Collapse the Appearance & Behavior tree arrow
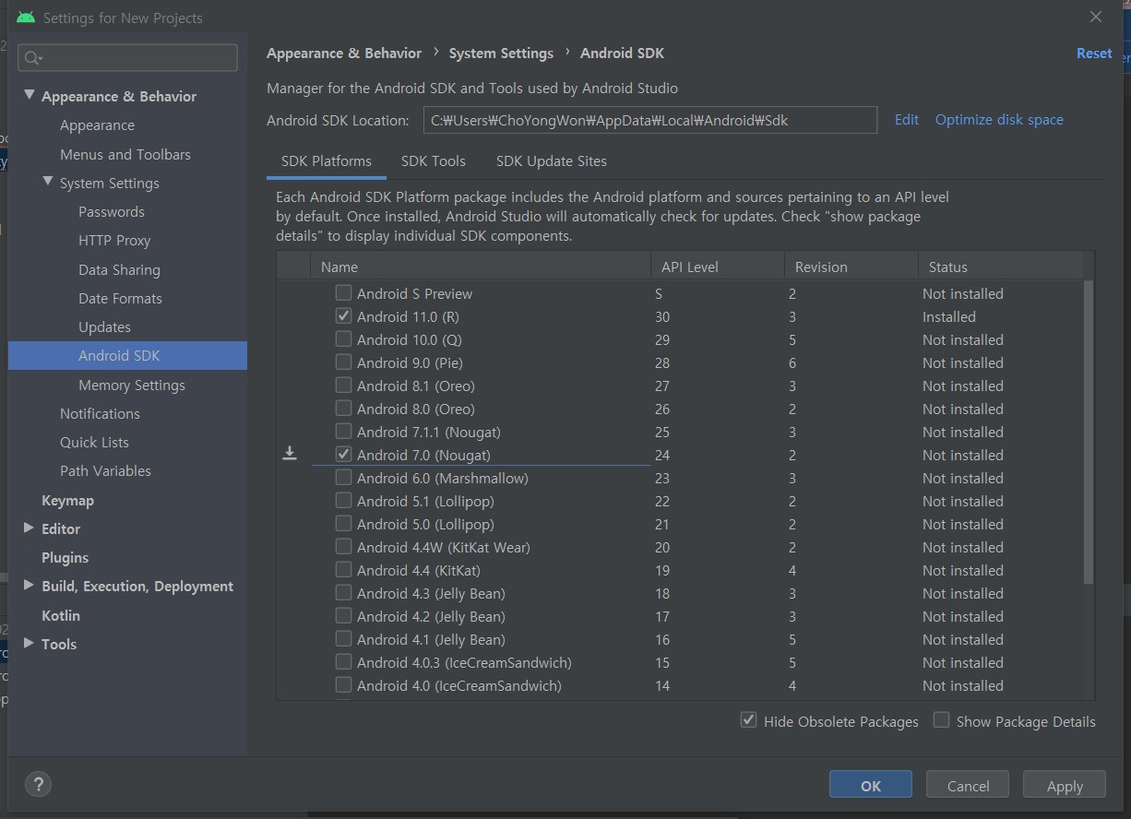 pyautogui.click(x=30, y=95)
